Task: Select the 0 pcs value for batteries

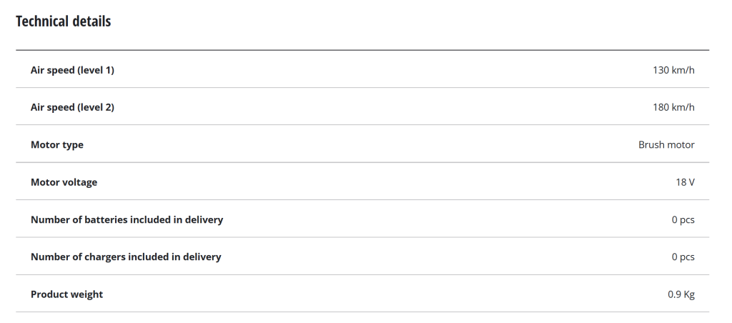Action: click(x=683, y=219)
